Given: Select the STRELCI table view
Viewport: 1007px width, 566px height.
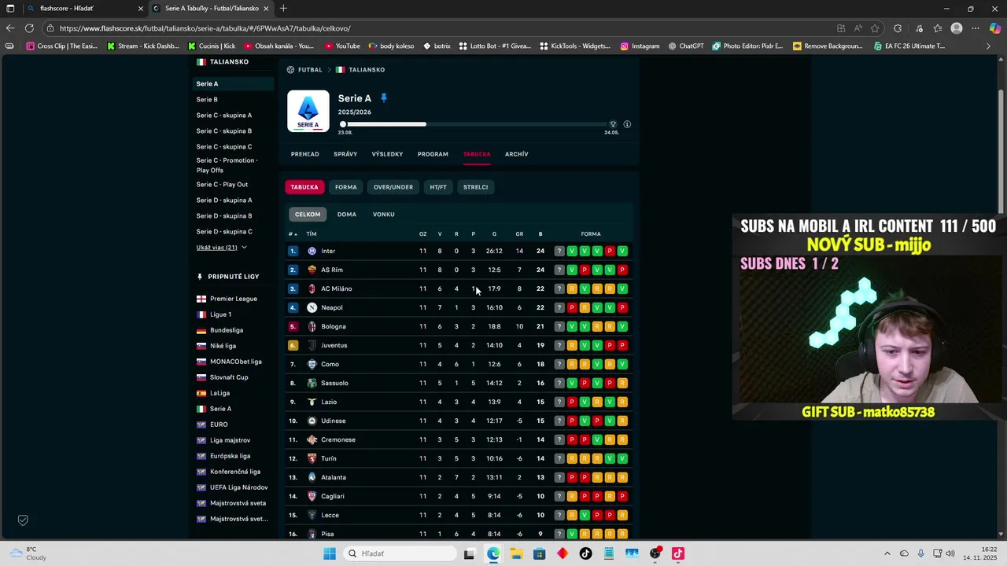Looking at the screenshot, I should click(x=475, y=187).
